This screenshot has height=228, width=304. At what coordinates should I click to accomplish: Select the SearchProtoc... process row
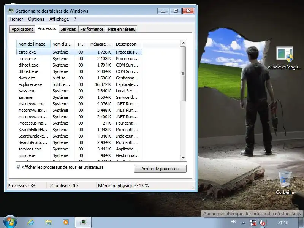(79, 142)
